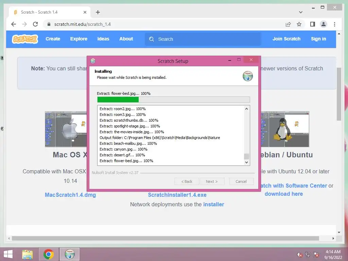Click the address bar URL

(83, 24)
